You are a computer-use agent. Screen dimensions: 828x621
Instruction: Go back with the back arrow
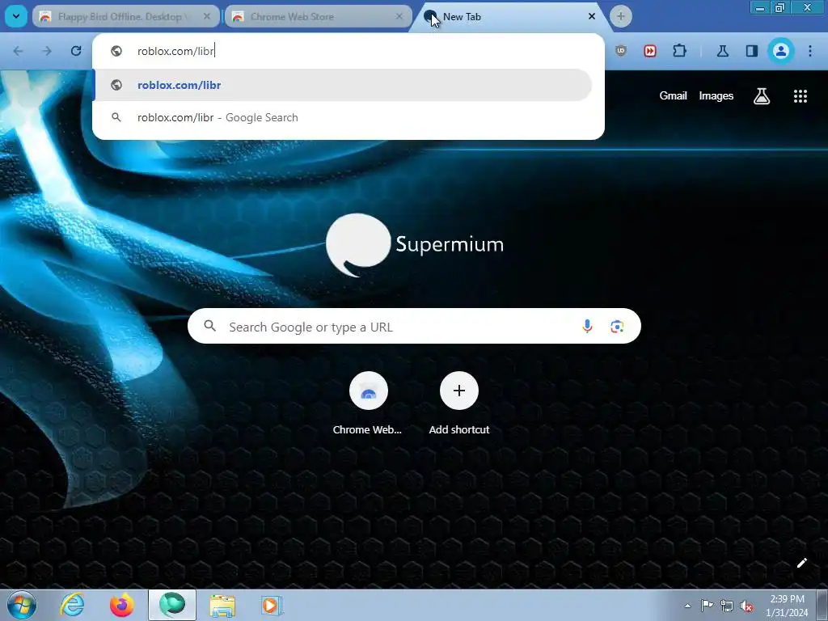click(18, 51)
